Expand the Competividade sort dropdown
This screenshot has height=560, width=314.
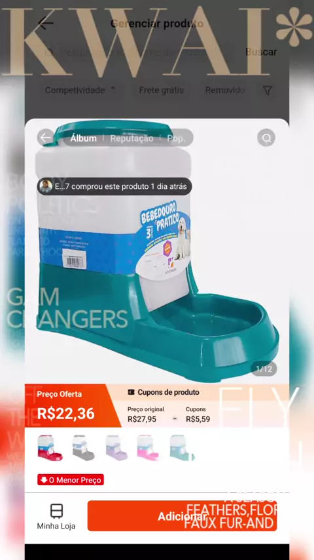click(80, 90)
